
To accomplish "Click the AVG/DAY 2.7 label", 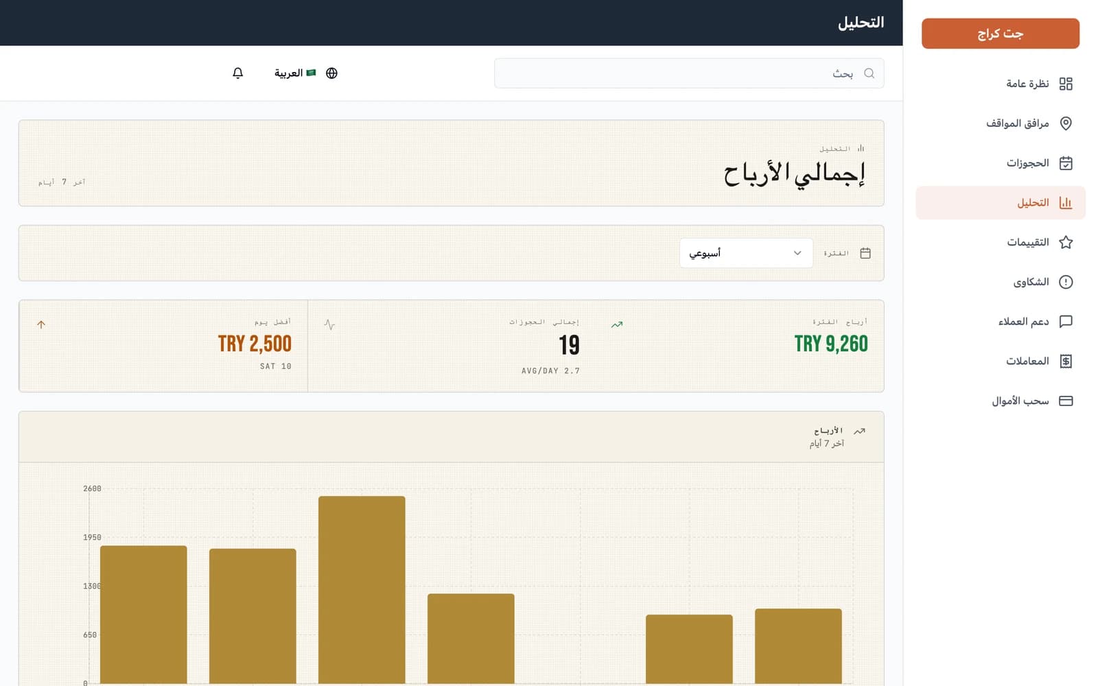I will [550, 371].
